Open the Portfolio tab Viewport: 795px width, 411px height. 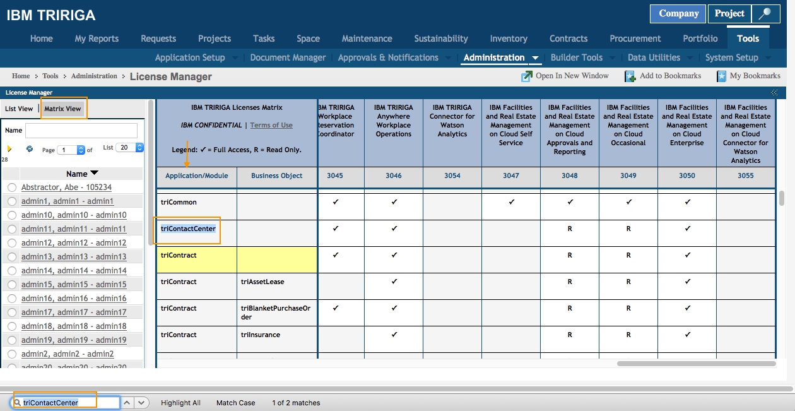coord(700,39)
